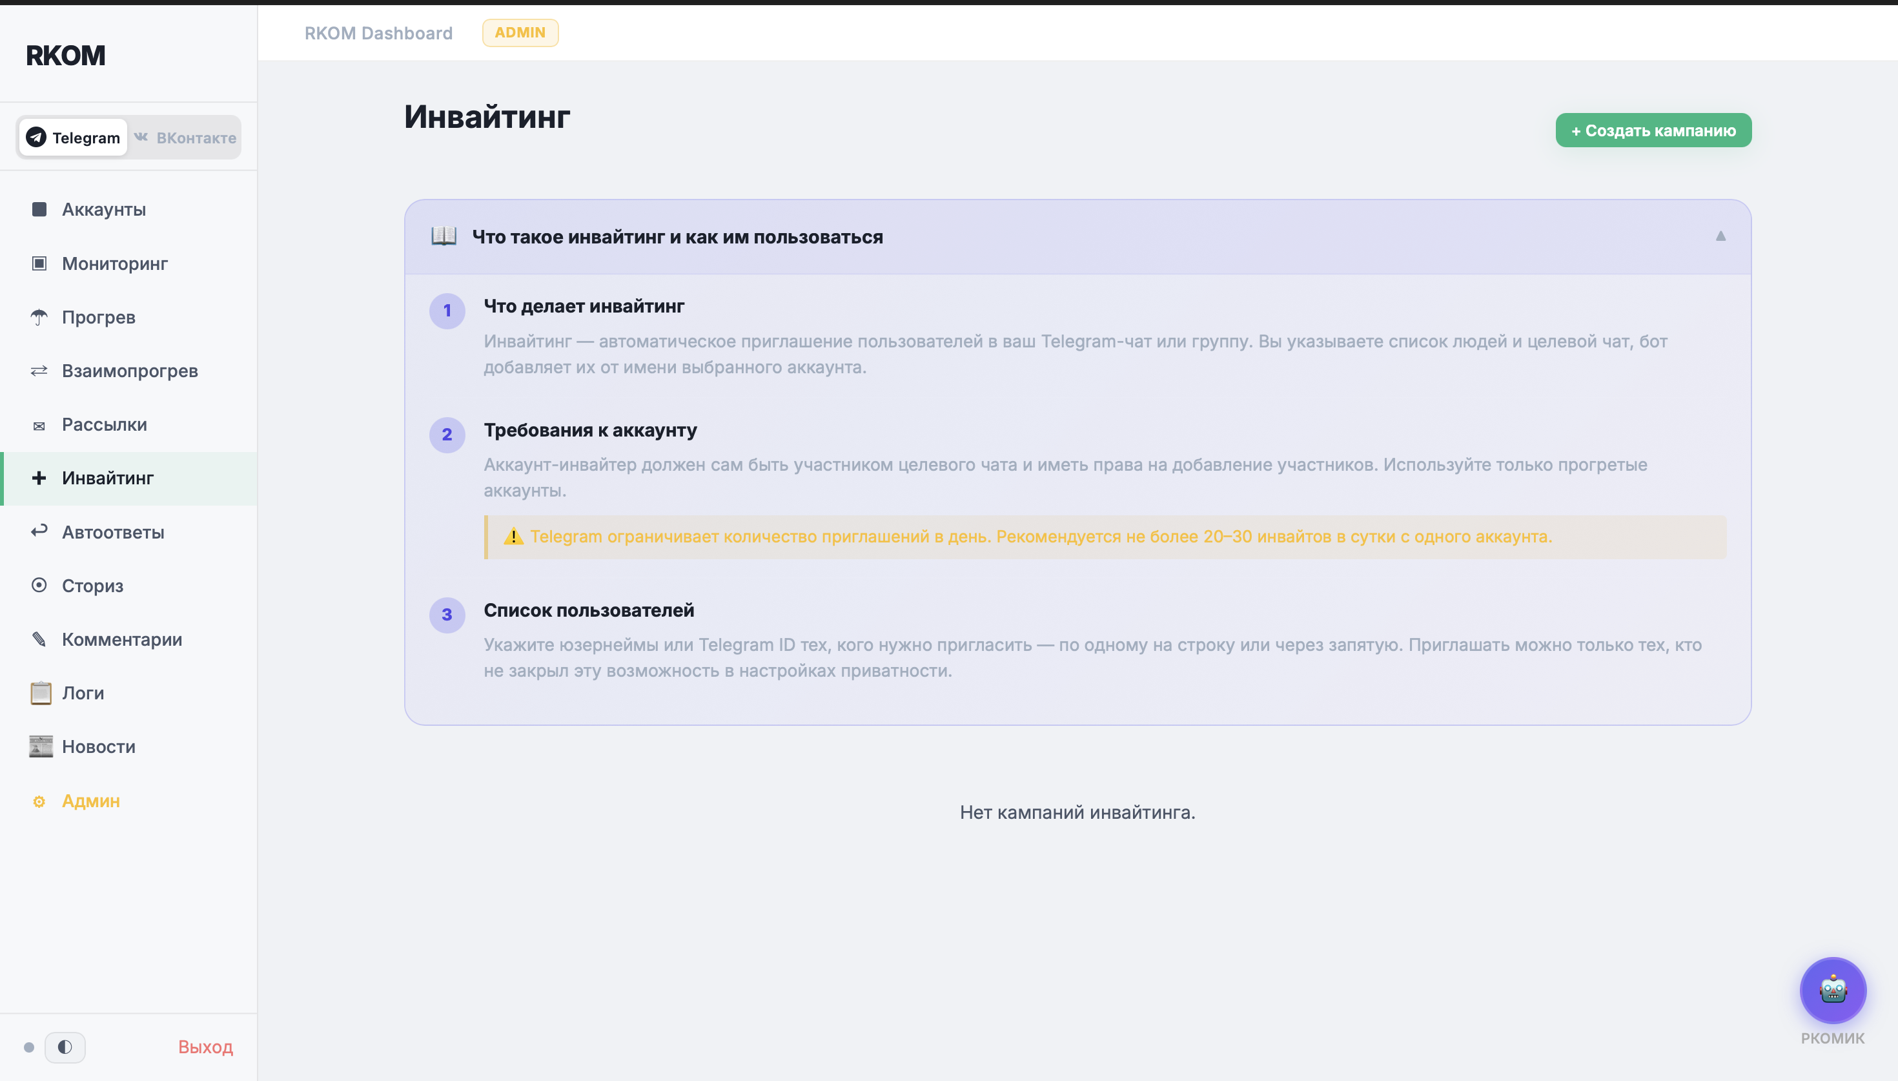
Task: Click the Комментарии pencil icon
Action: (x=39, y=639)
